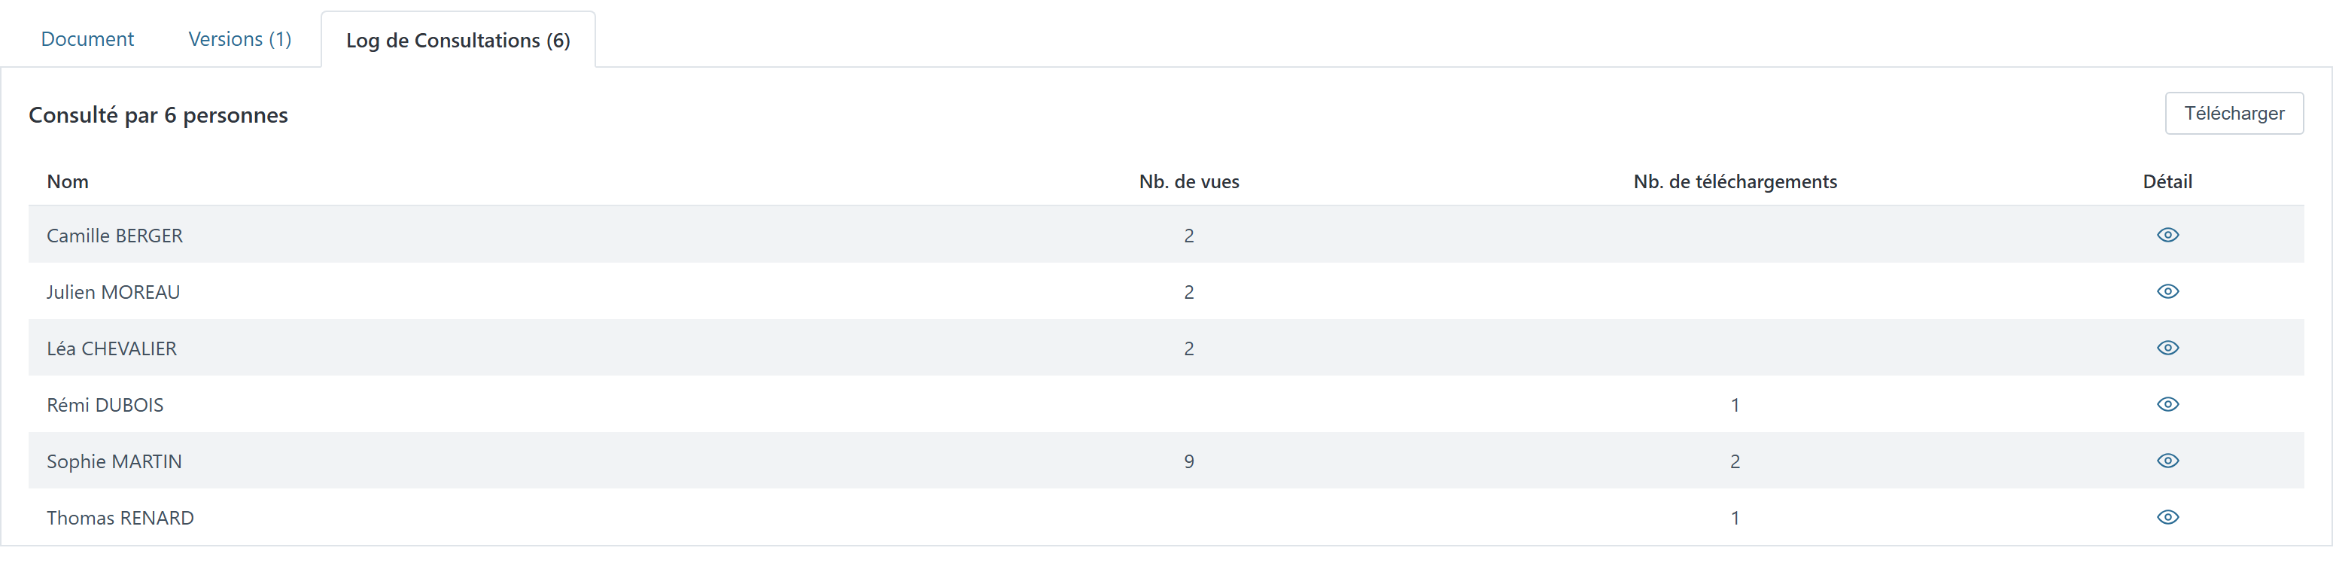The image size is (2333, 569).
Task: Click the Détail column header
Action: point(2167,181)
